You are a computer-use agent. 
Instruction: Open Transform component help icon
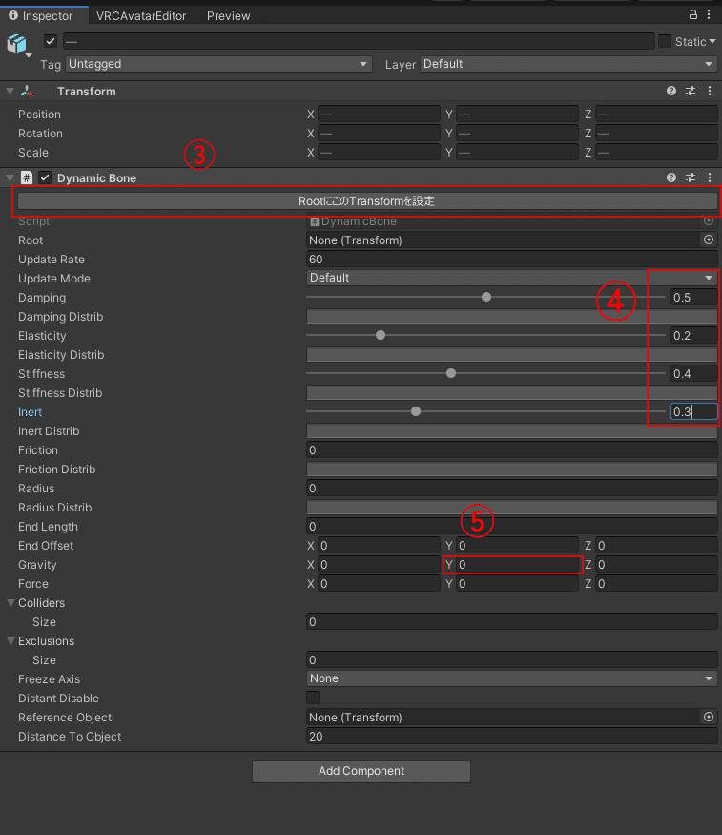[x=671, y=91]
